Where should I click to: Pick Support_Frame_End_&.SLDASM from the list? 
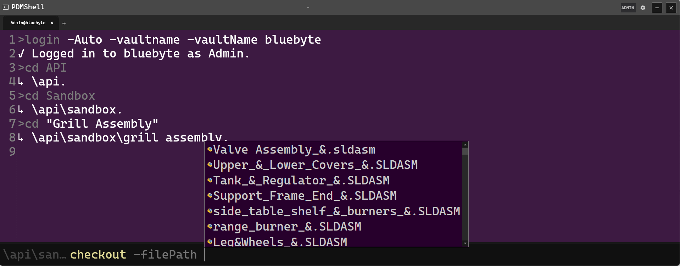pyautogui.click(x=333, y=196)
